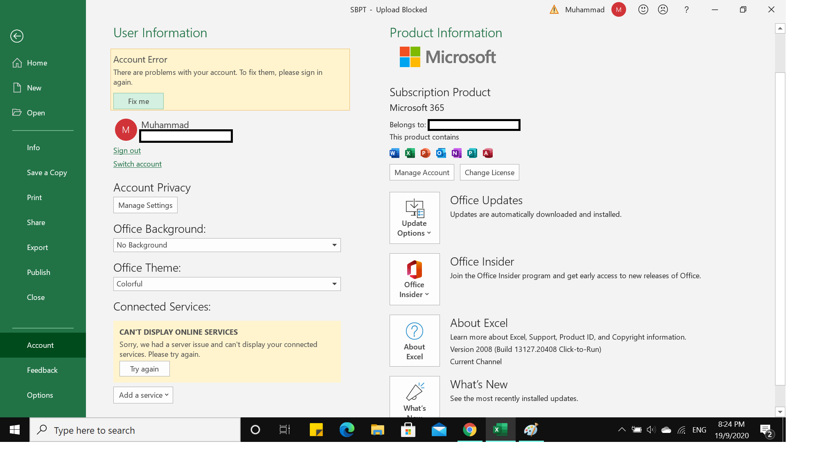Click the OneNote app icon under product contains
Viewport: 825px width, 464px height.
pyautogui.click(x=457, y=153)
